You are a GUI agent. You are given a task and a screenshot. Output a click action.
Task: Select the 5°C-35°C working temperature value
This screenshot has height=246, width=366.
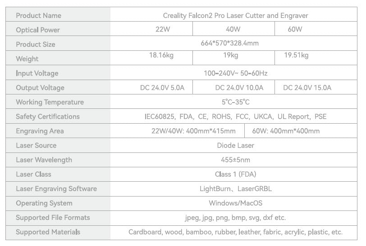(x=235, y=102)
